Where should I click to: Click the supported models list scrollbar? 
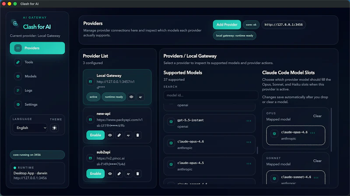257,150
